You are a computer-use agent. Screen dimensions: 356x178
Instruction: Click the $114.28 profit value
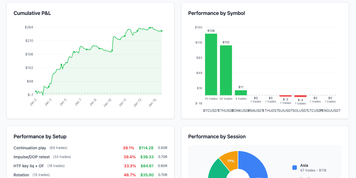pyautogui.click(x=146, y=148)
